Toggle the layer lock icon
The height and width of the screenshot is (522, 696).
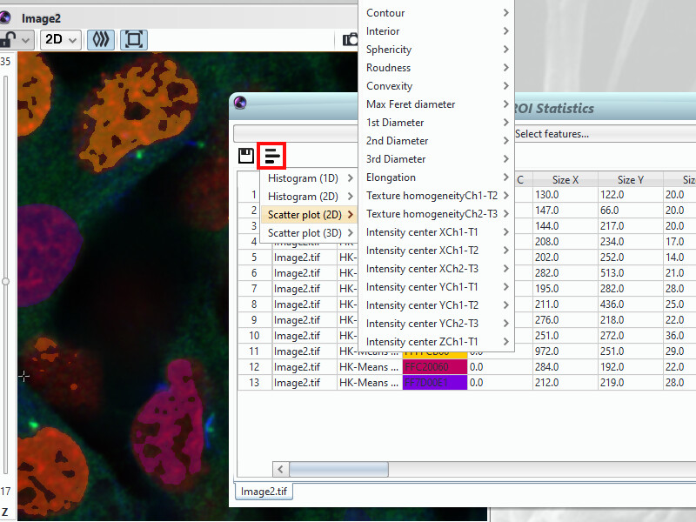coord(9,39)
